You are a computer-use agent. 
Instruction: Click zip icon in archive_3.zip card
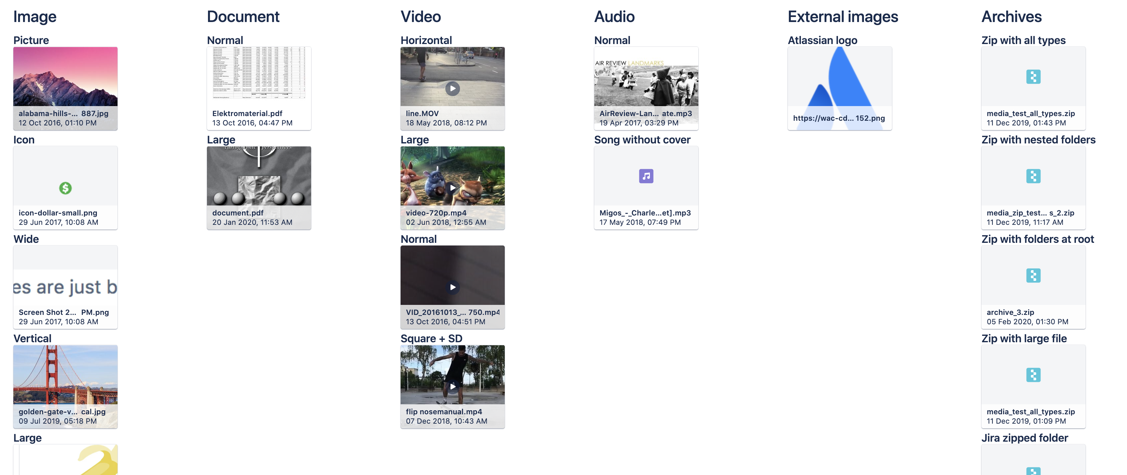pos(1033,275)
